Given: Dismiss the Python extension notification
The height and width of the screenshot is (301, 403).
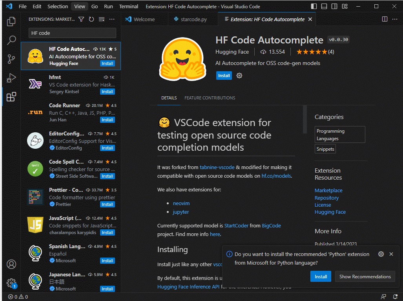Looking at the screenshot, I should point(391,254).
